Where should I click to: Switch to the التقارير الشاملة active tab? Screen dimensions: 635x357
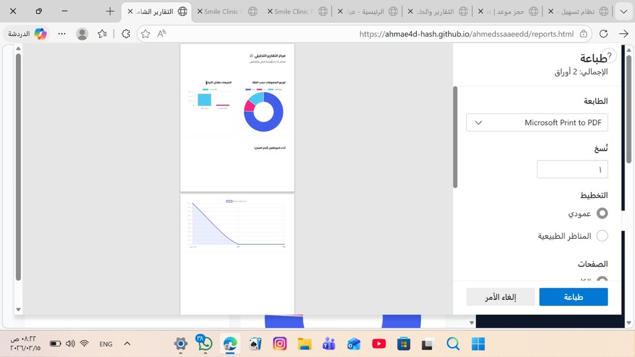pyautogui.click(x=157, y=11)
